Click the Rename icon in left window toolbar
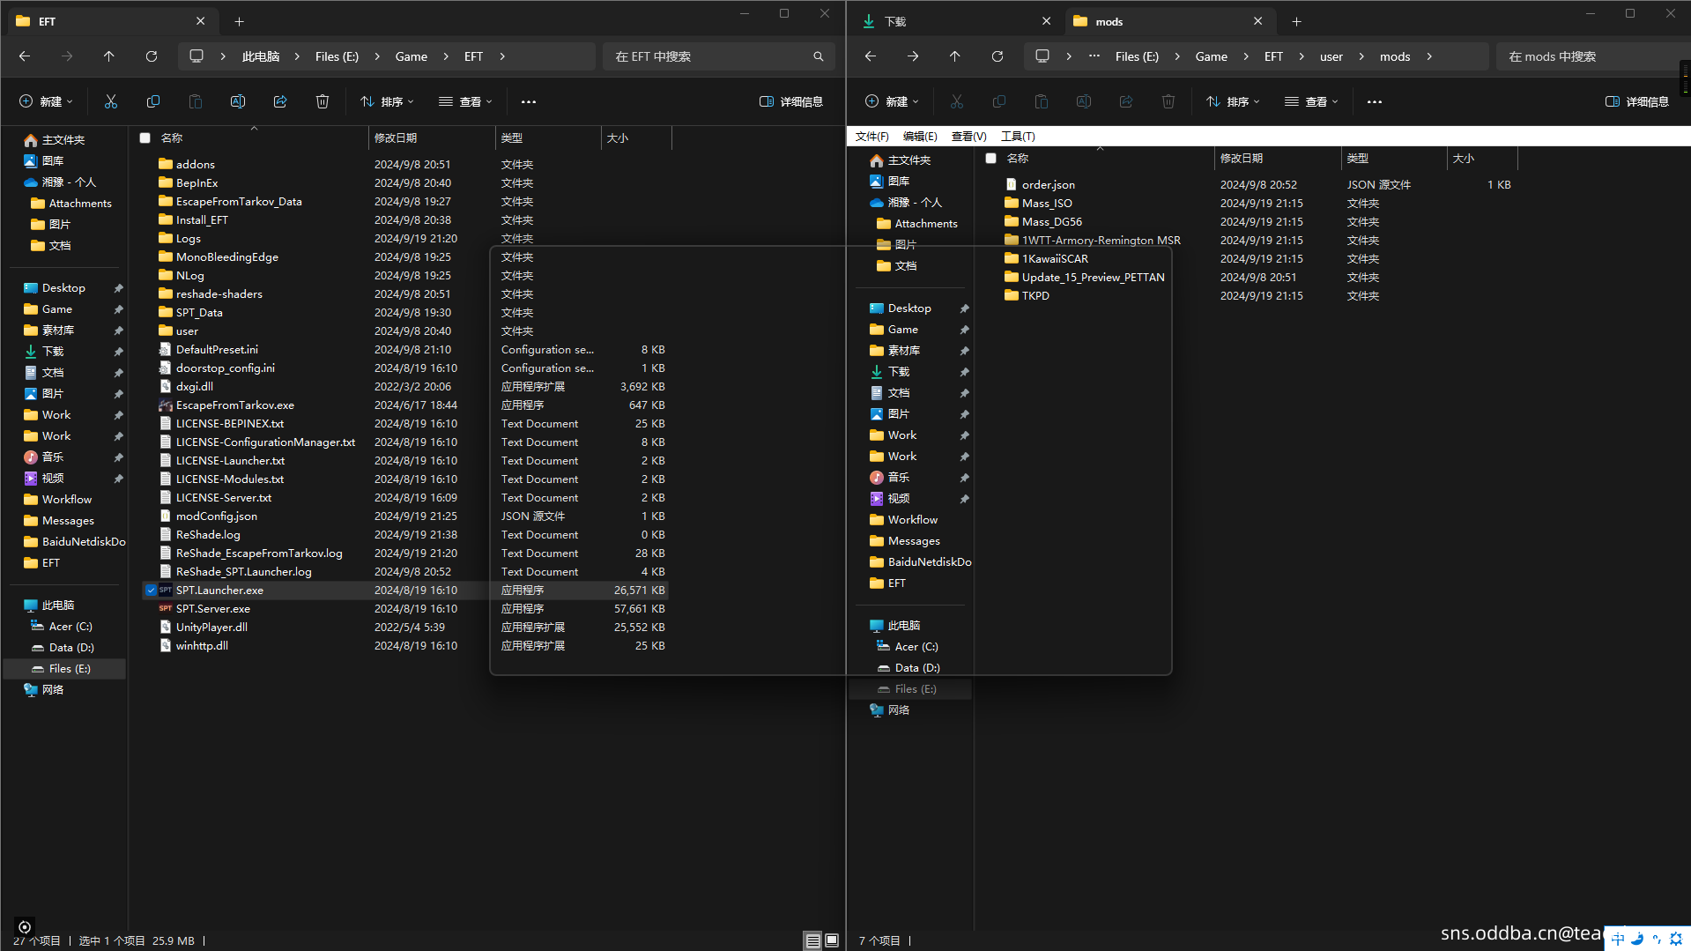 pos(238,101)
